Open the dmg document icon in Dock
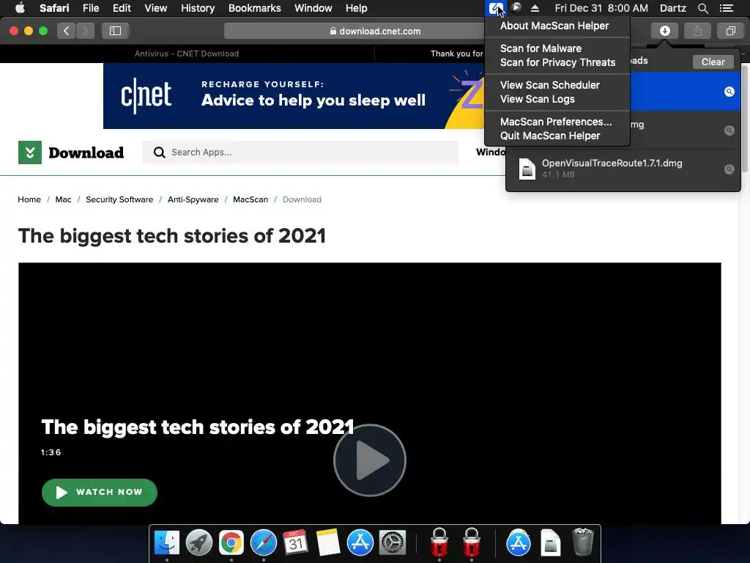 click(551, 542)
